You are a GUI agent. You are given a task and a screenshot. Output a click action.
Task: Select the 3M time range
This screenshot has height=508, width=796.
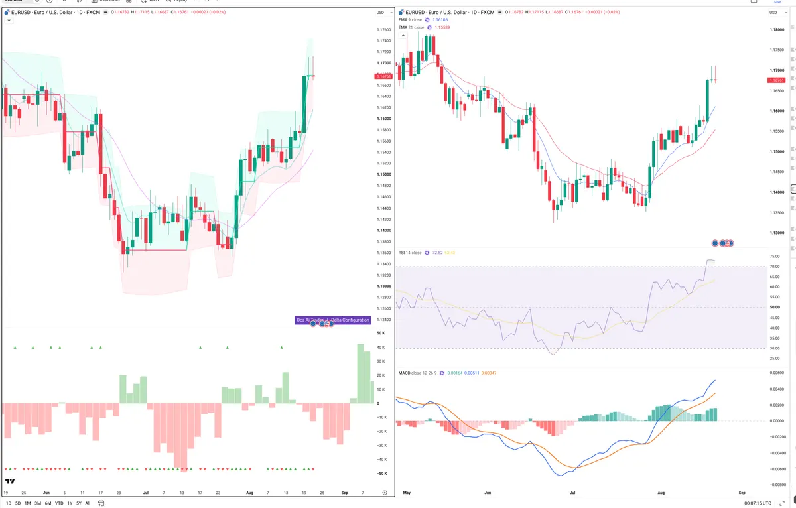click(38, 503)
